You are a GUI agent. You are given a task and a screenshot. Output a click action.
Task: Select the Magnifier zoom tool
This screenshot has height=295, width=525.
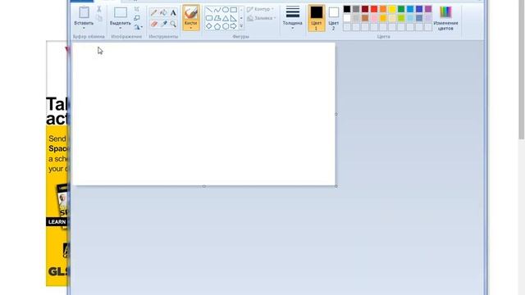click(x=173, y=24)
